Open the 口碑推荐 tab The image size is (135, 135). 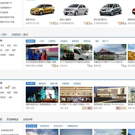65,83
